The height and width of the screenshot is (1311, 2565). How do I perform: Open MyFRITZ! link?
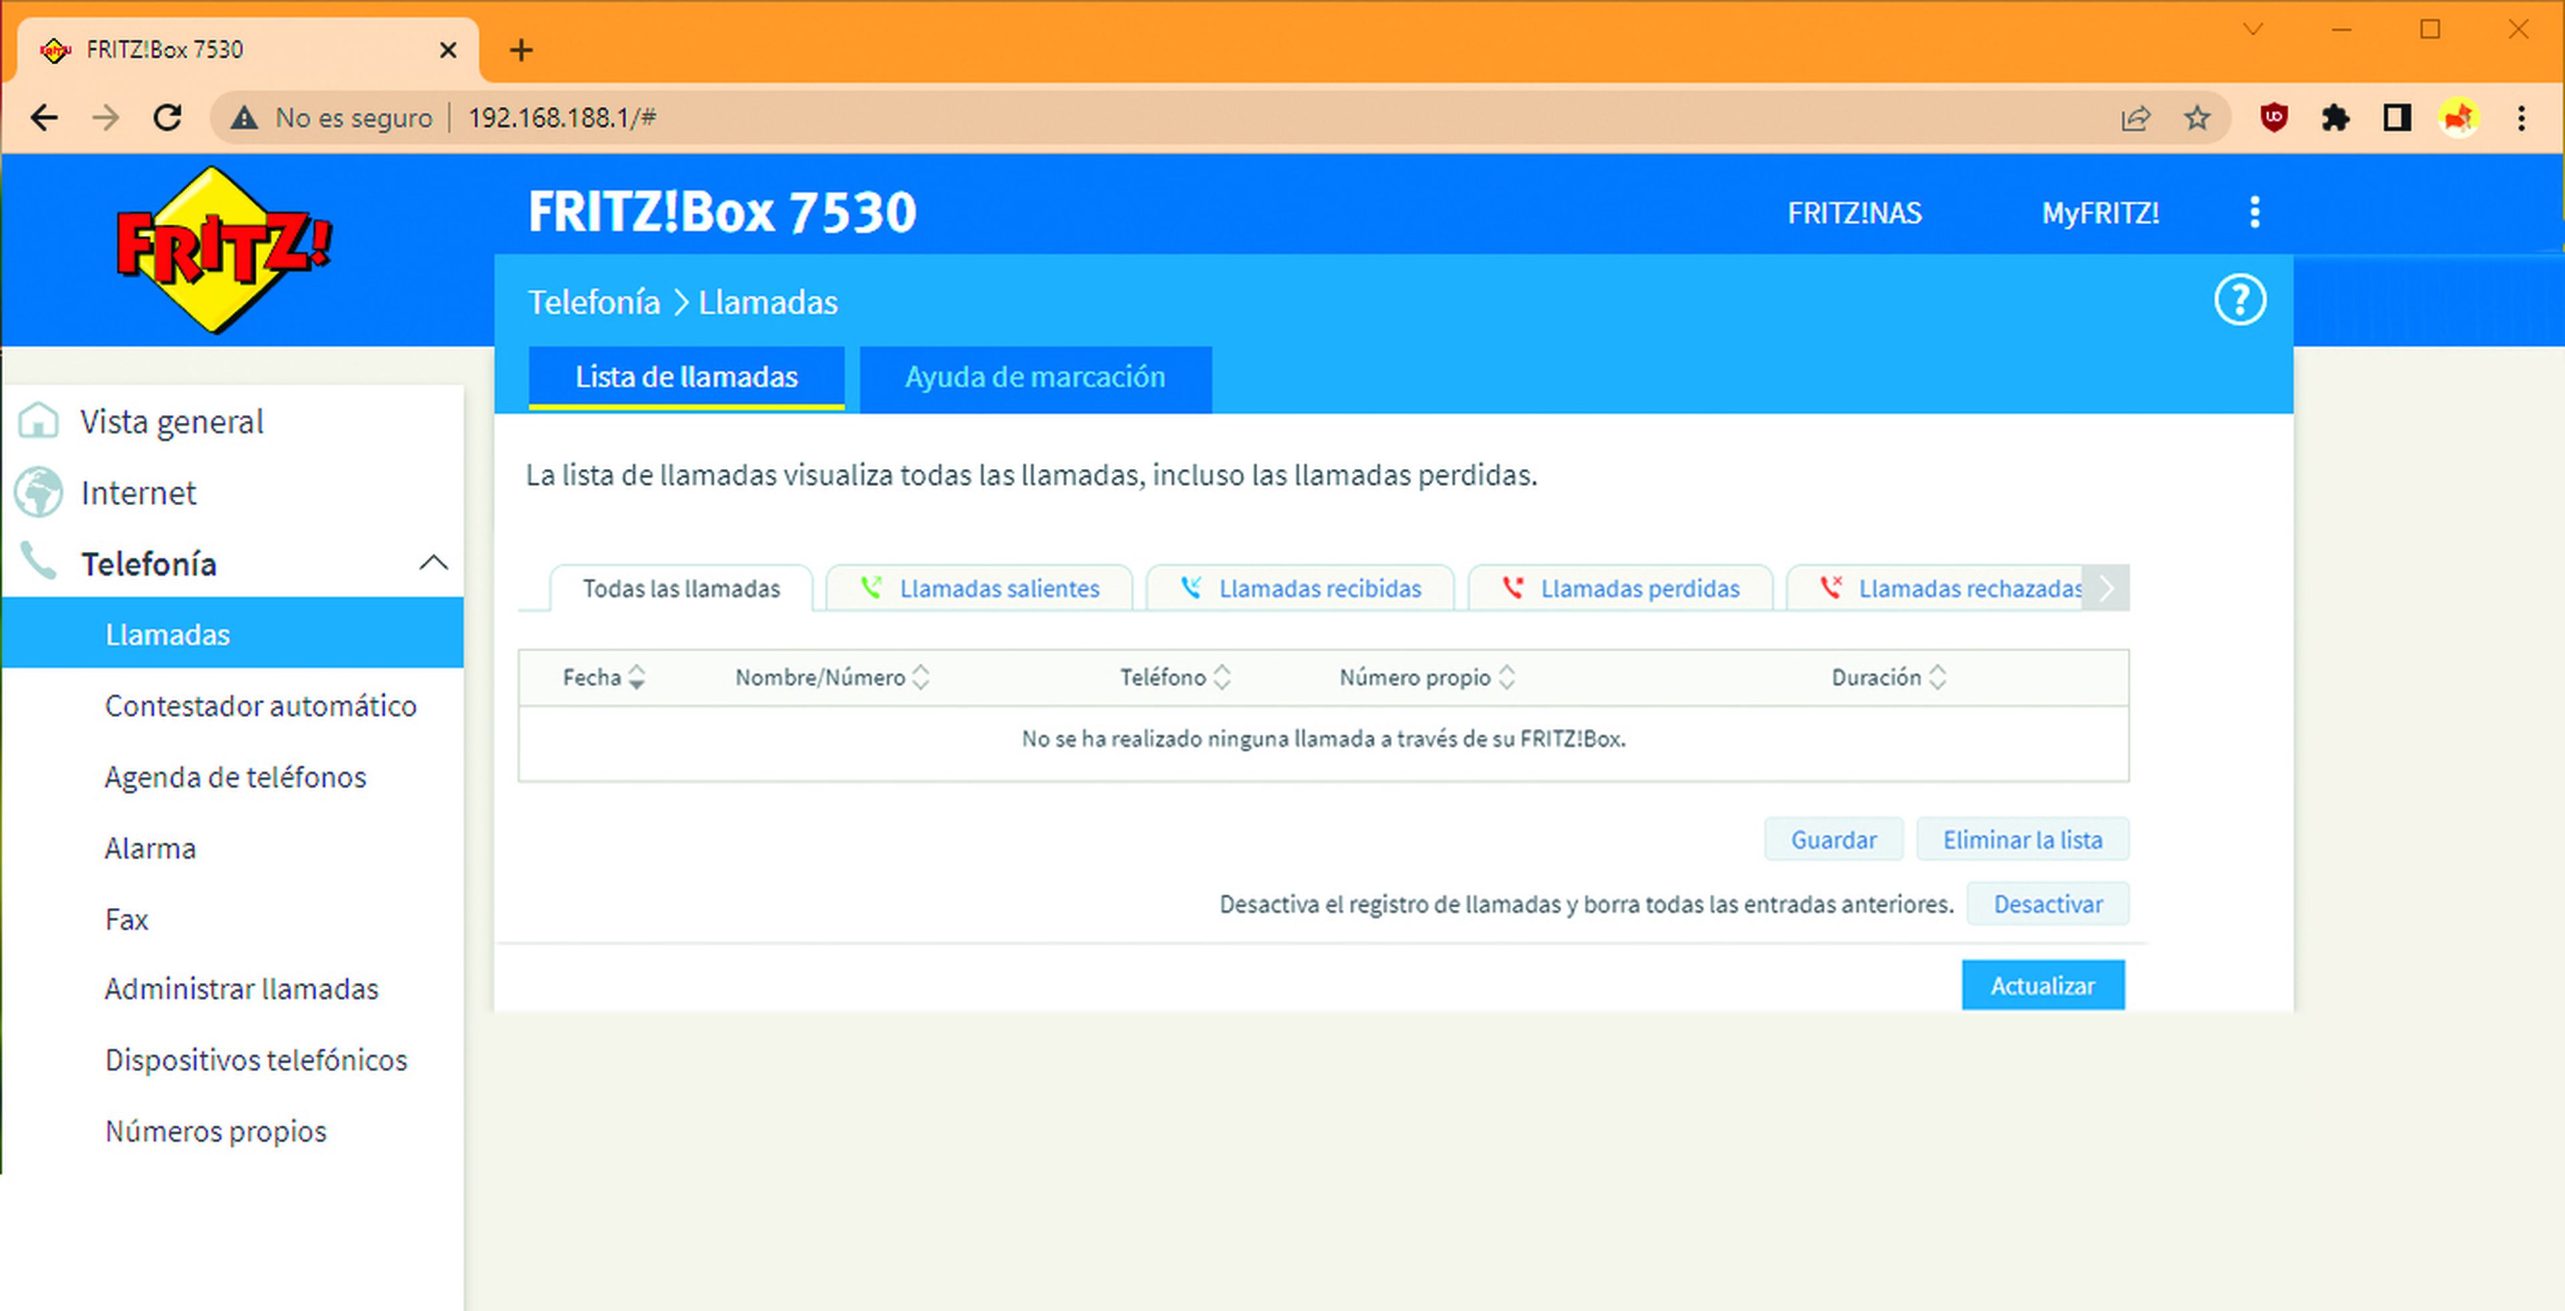tap(2100, 213)
